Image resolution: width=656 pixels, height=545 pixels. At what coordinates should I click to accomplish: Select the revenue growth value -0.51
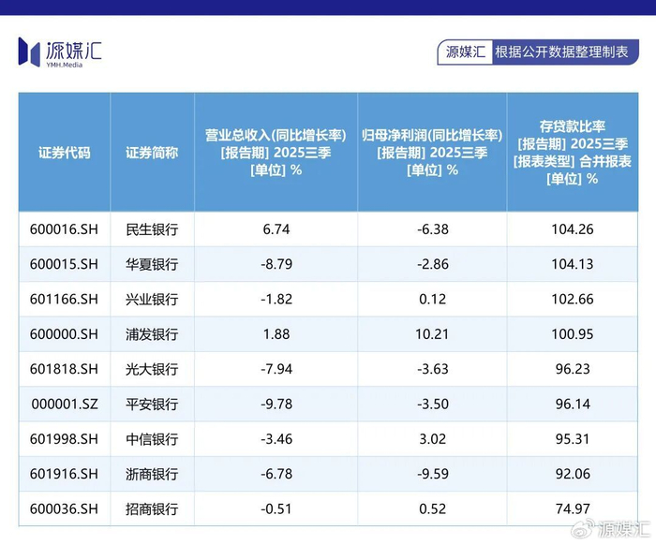click(276, 509)
